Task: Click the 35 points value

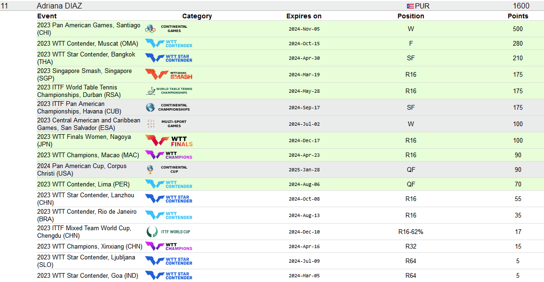Action: 518,216
